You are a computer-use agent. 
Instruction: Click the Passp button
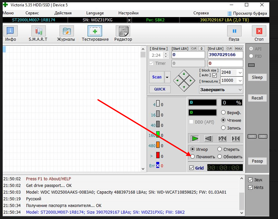(257, 161)
